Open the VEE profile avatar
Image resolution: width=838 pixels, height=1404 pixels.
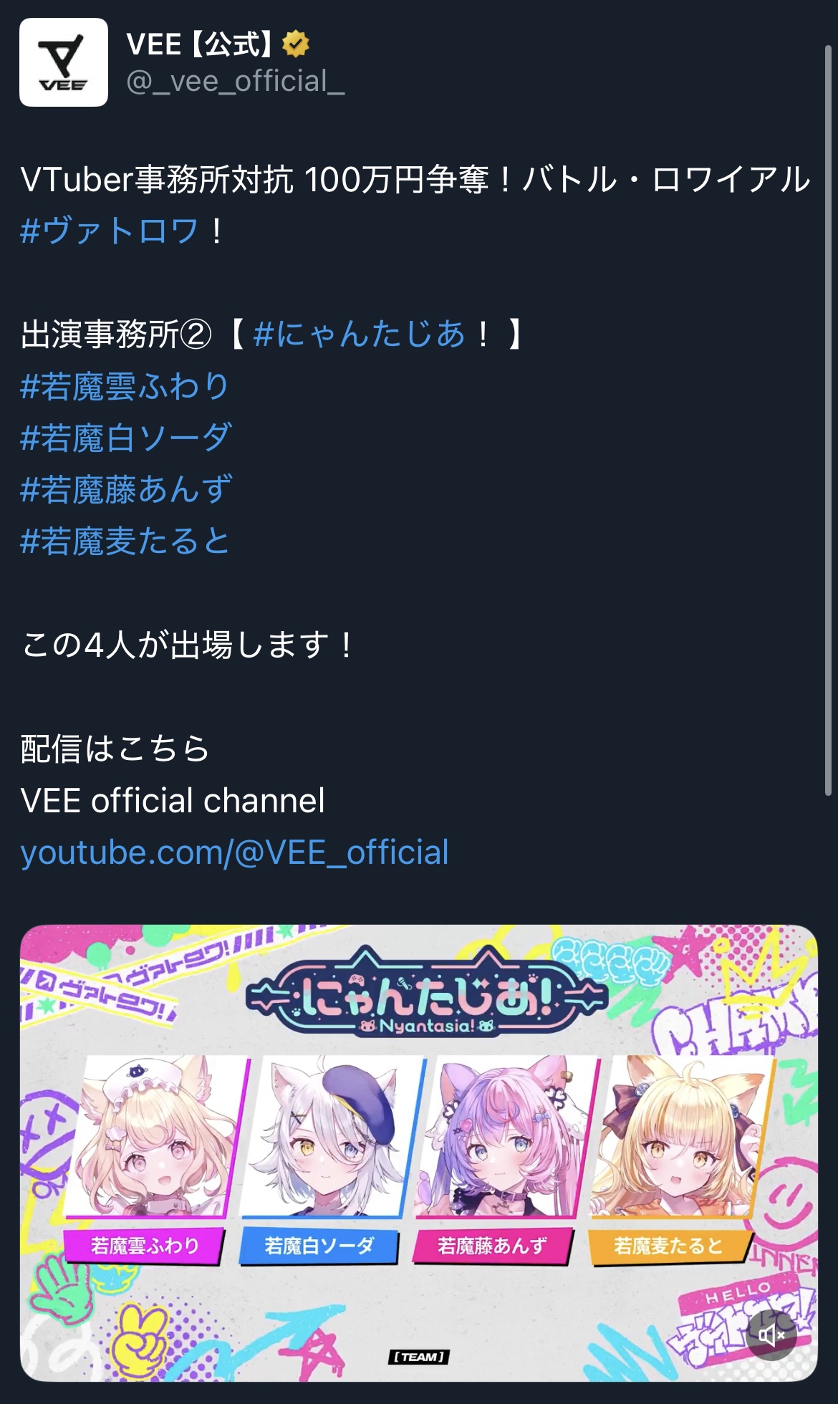[64, 62]
